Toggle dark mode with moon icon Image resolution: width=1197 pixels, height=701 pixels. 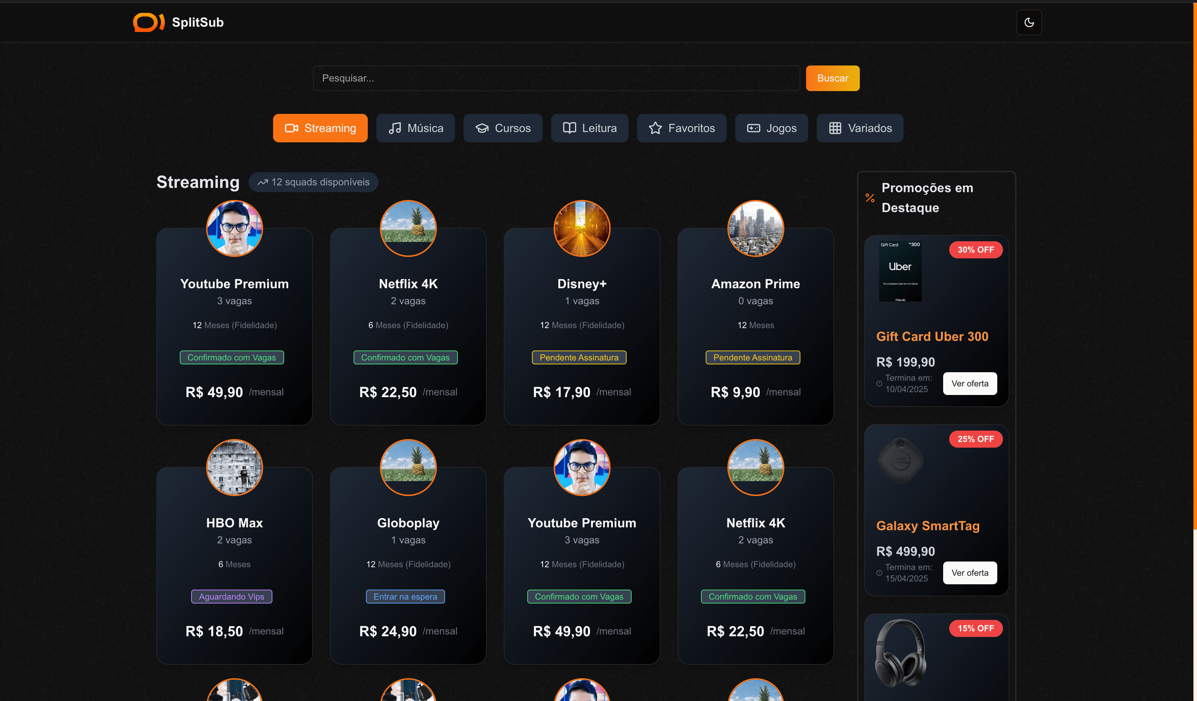(x=1028, y=22)
